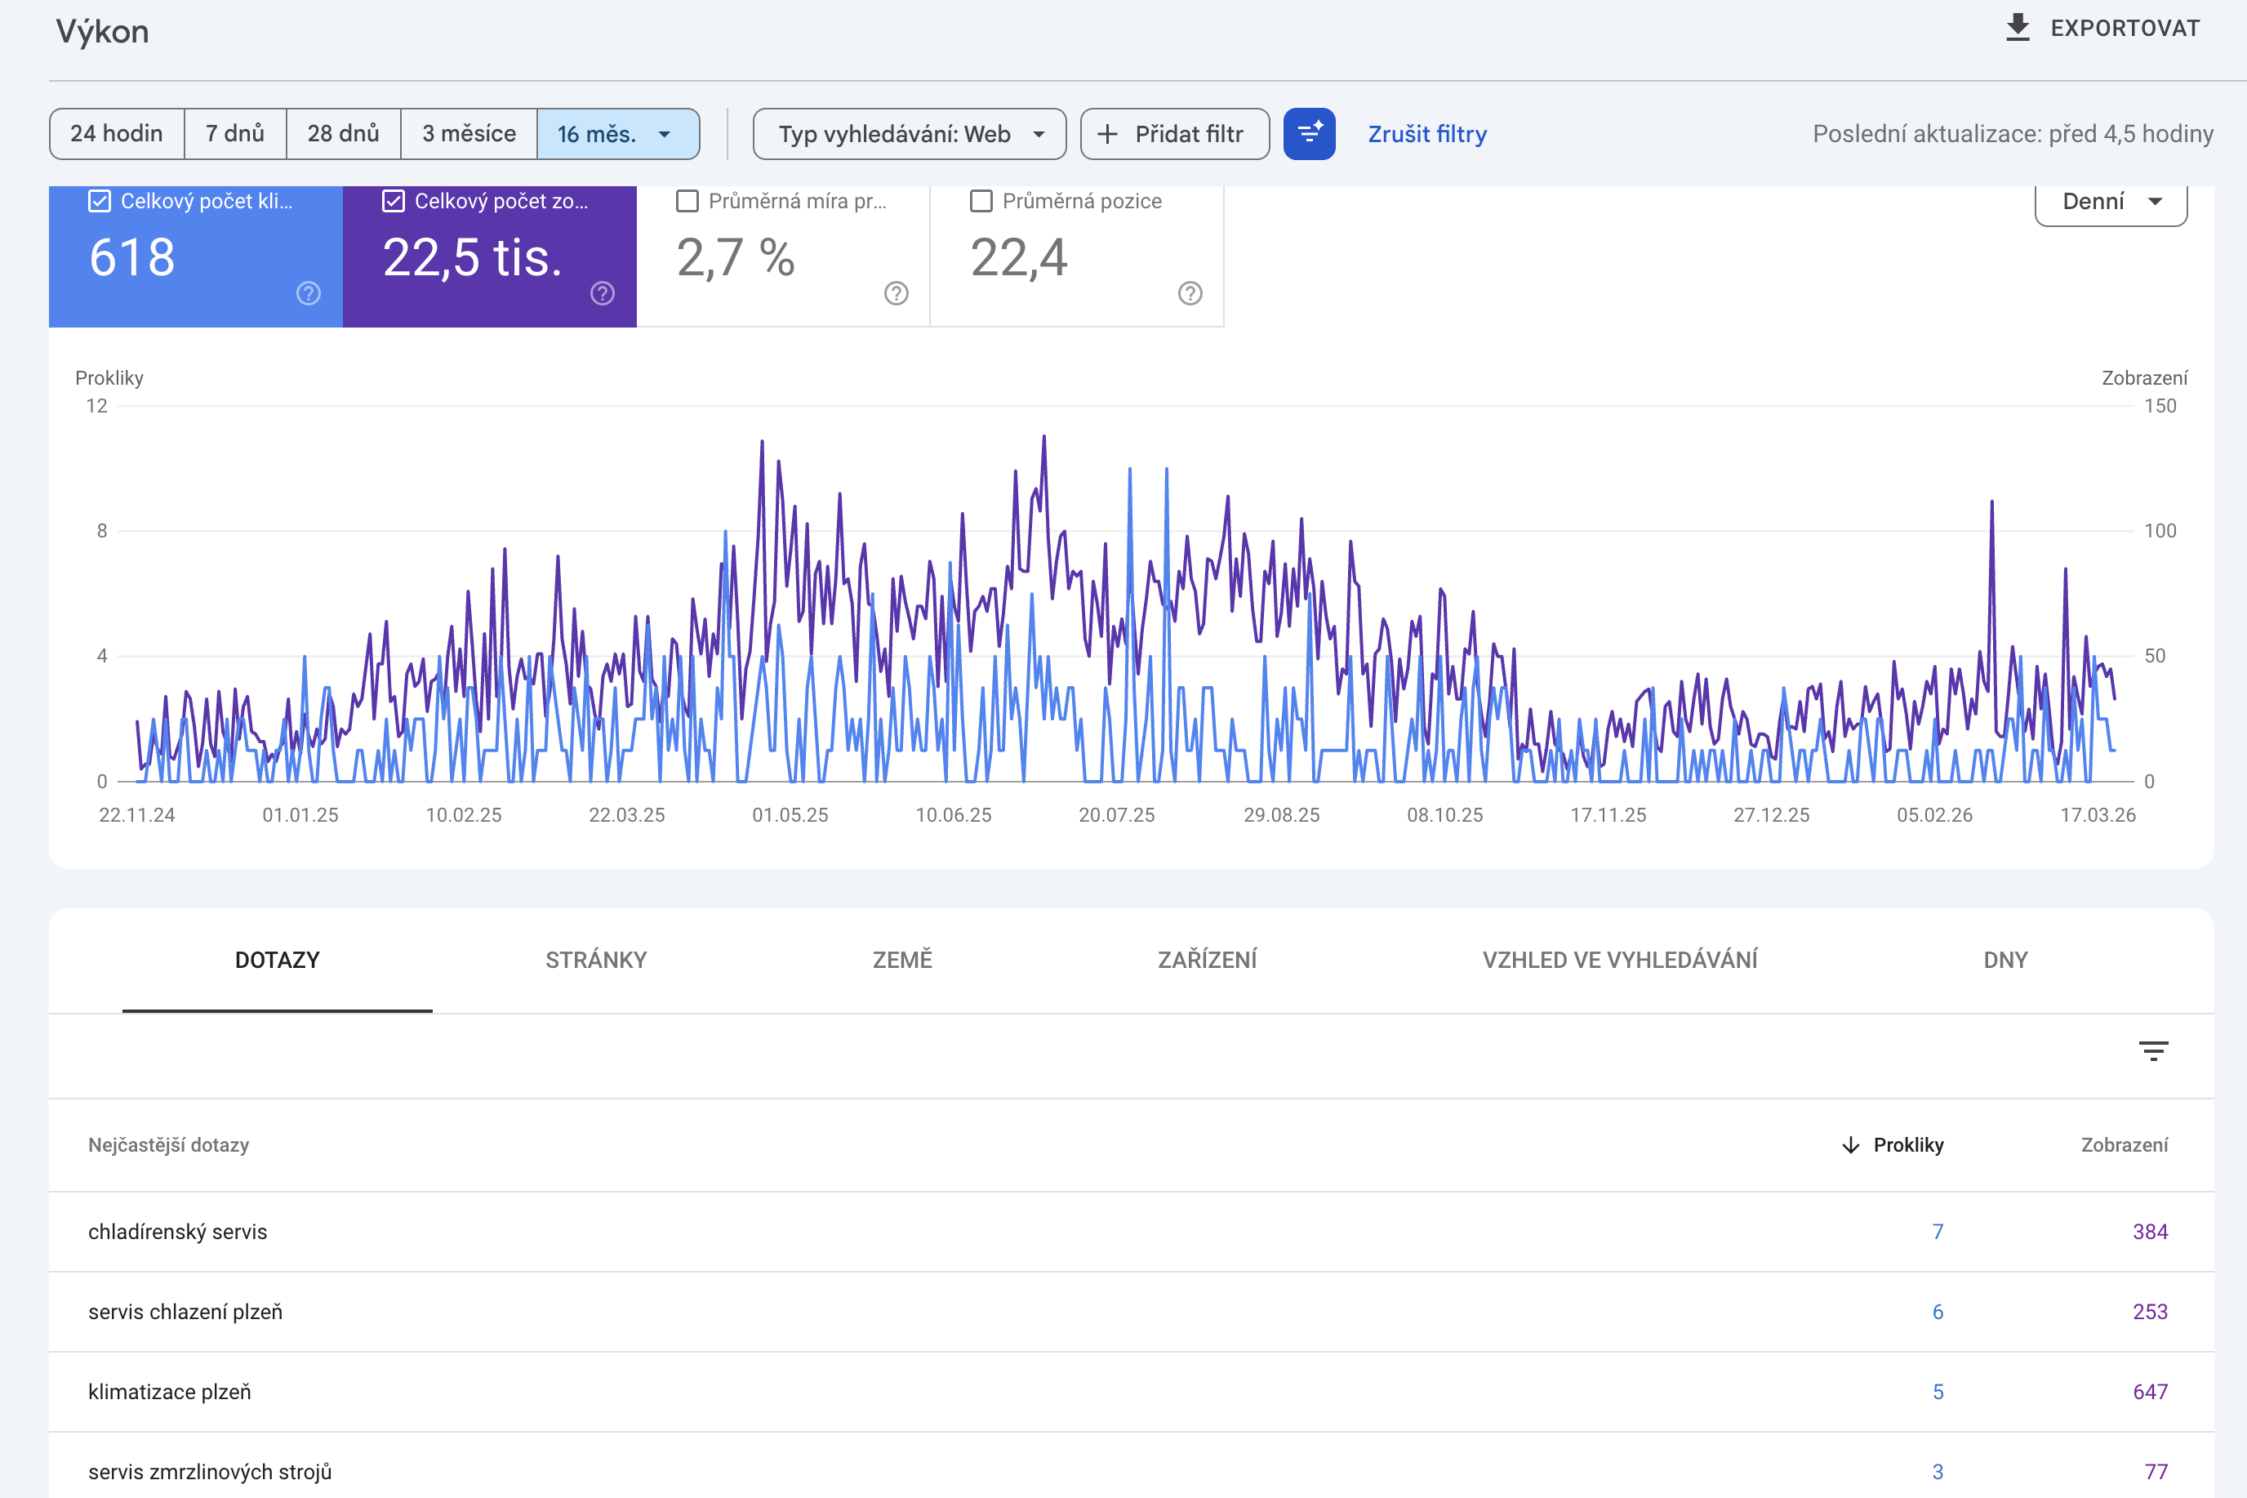Select the 28 dnů date range button

343,134
